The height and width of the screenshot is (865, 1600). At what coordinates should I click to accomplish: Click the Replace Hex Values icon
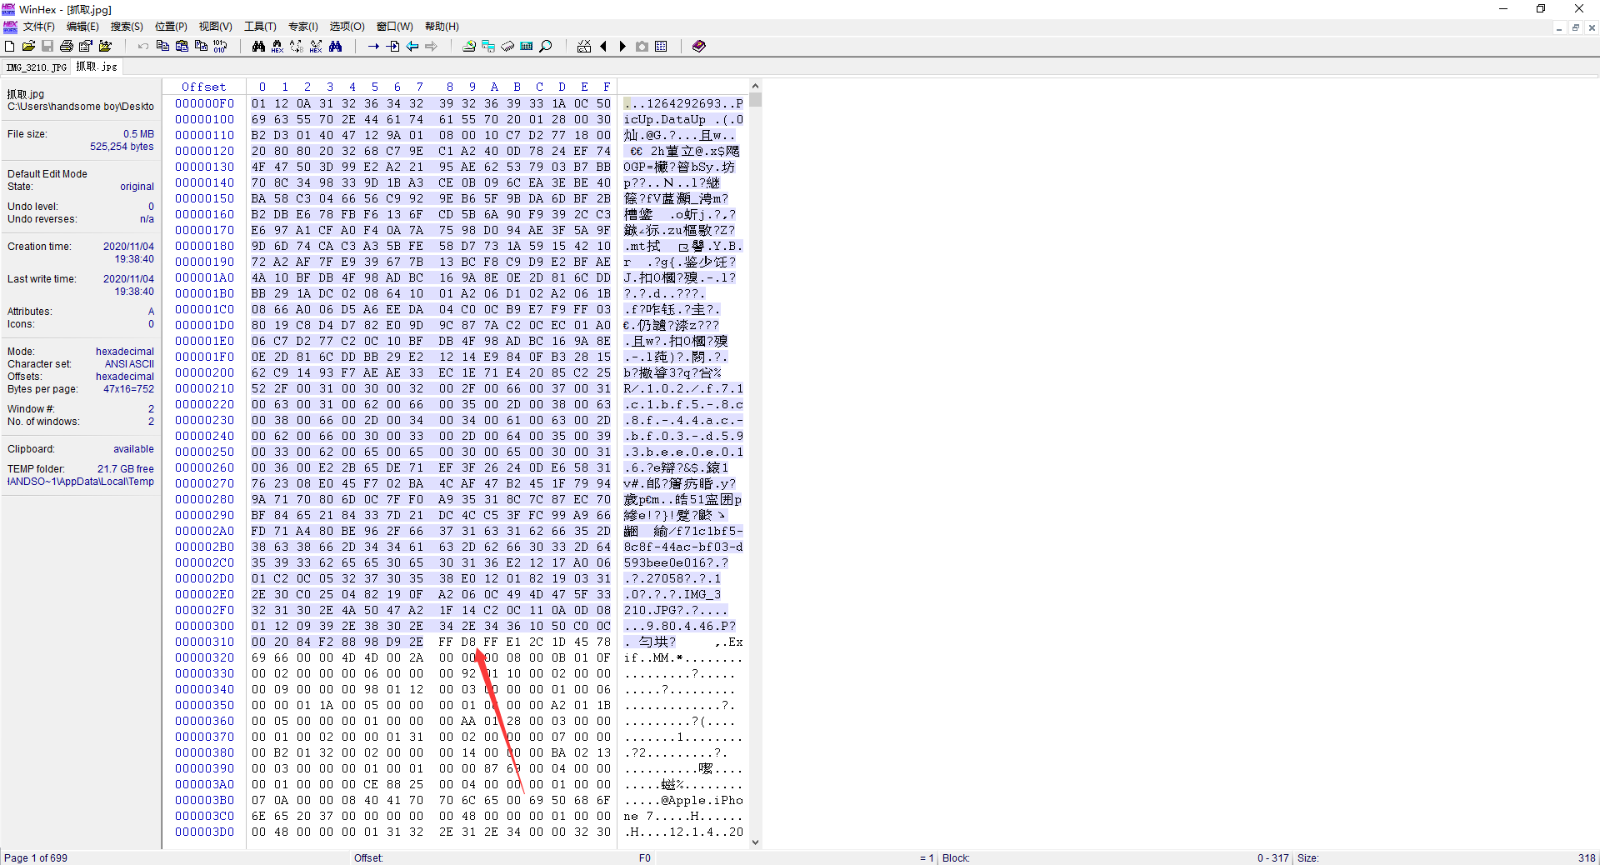[316, 47]
